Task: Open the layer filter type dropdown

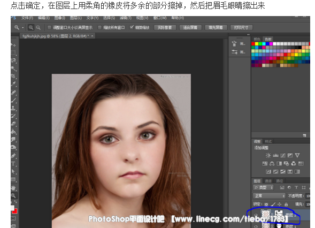Action: coord(263,187)
